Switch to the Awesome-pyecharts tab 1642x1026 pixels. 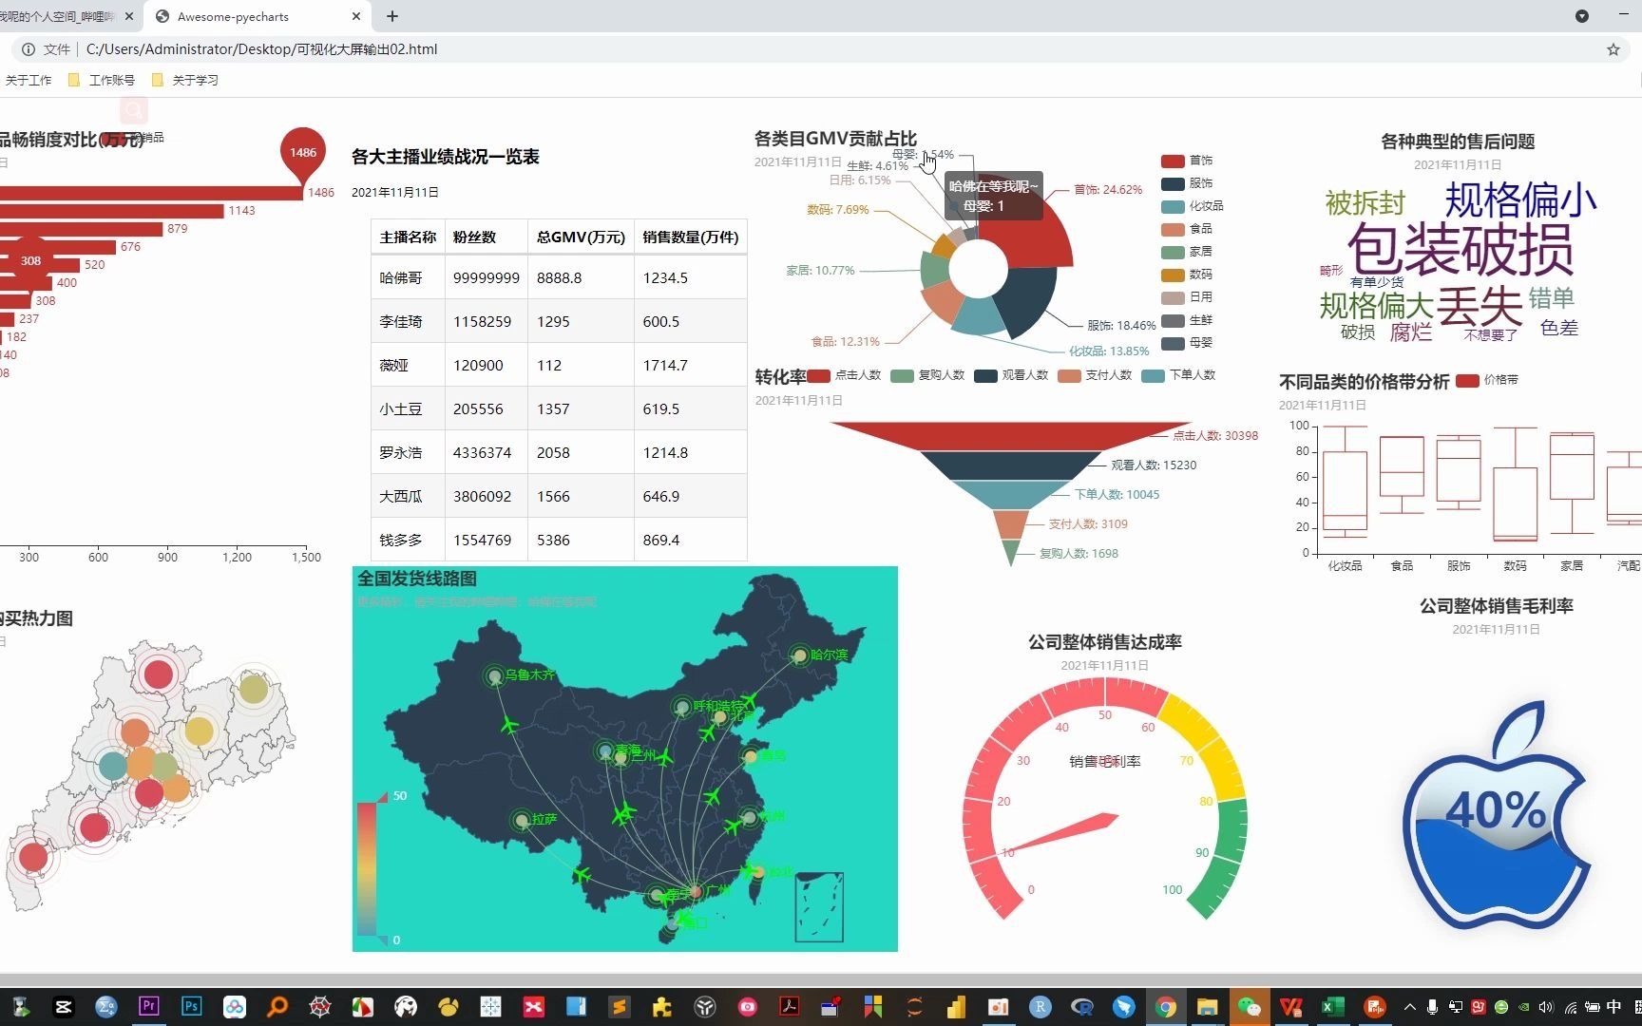click(x=256, y=16)
